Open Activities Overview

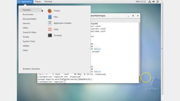[x=31, y=69]
